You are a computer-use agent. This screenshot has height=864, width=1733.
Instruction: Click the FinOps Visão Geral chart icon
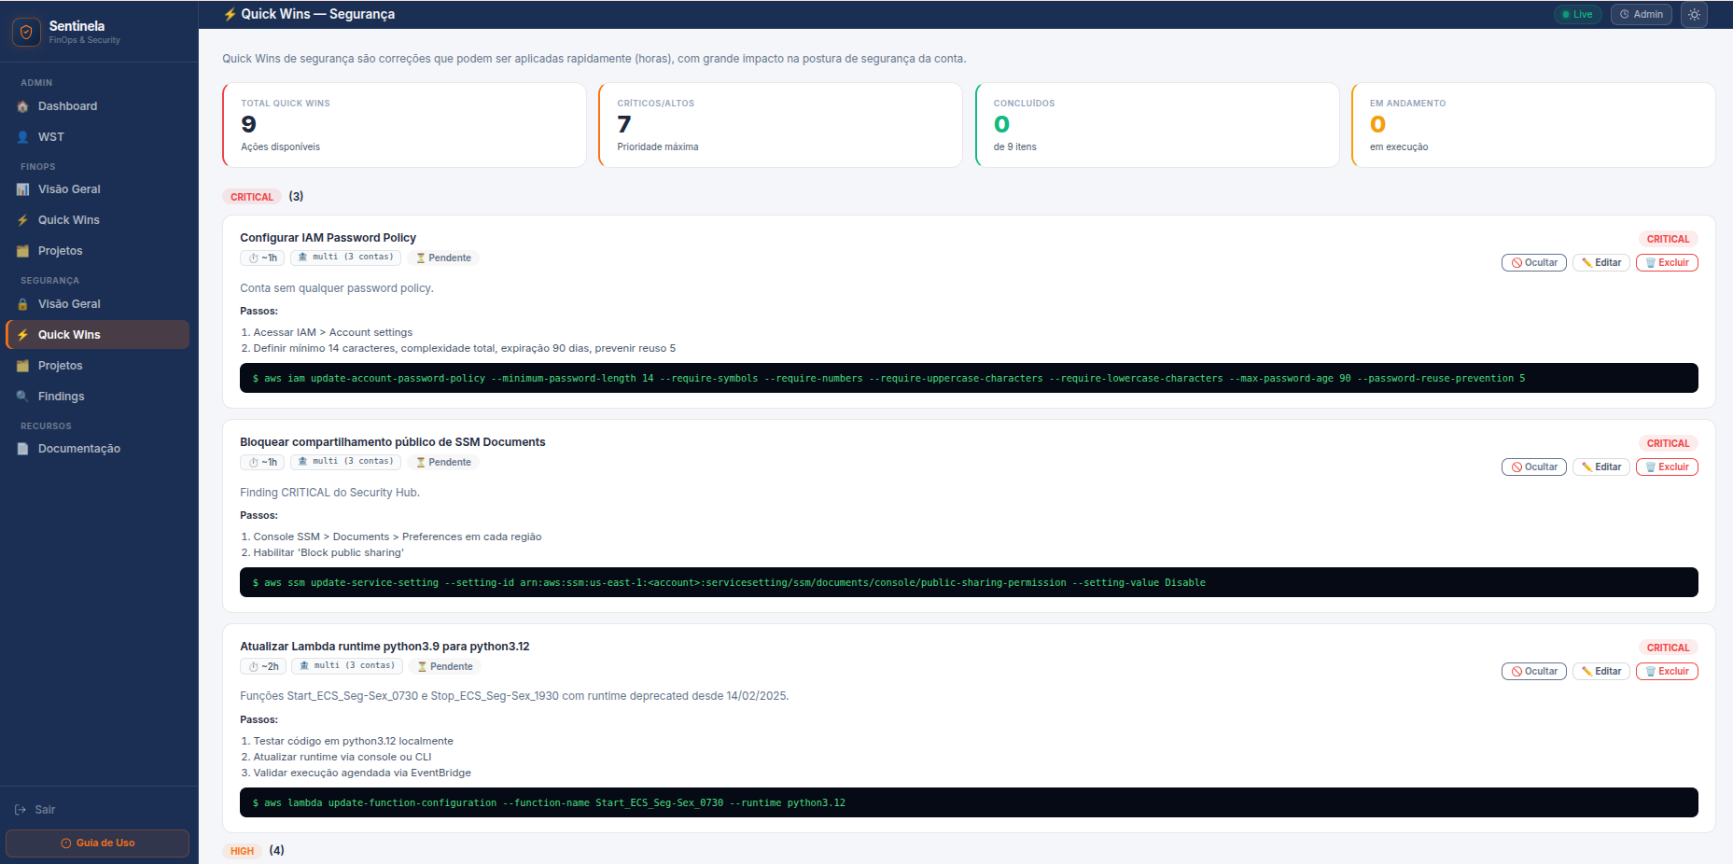[22, 189]
